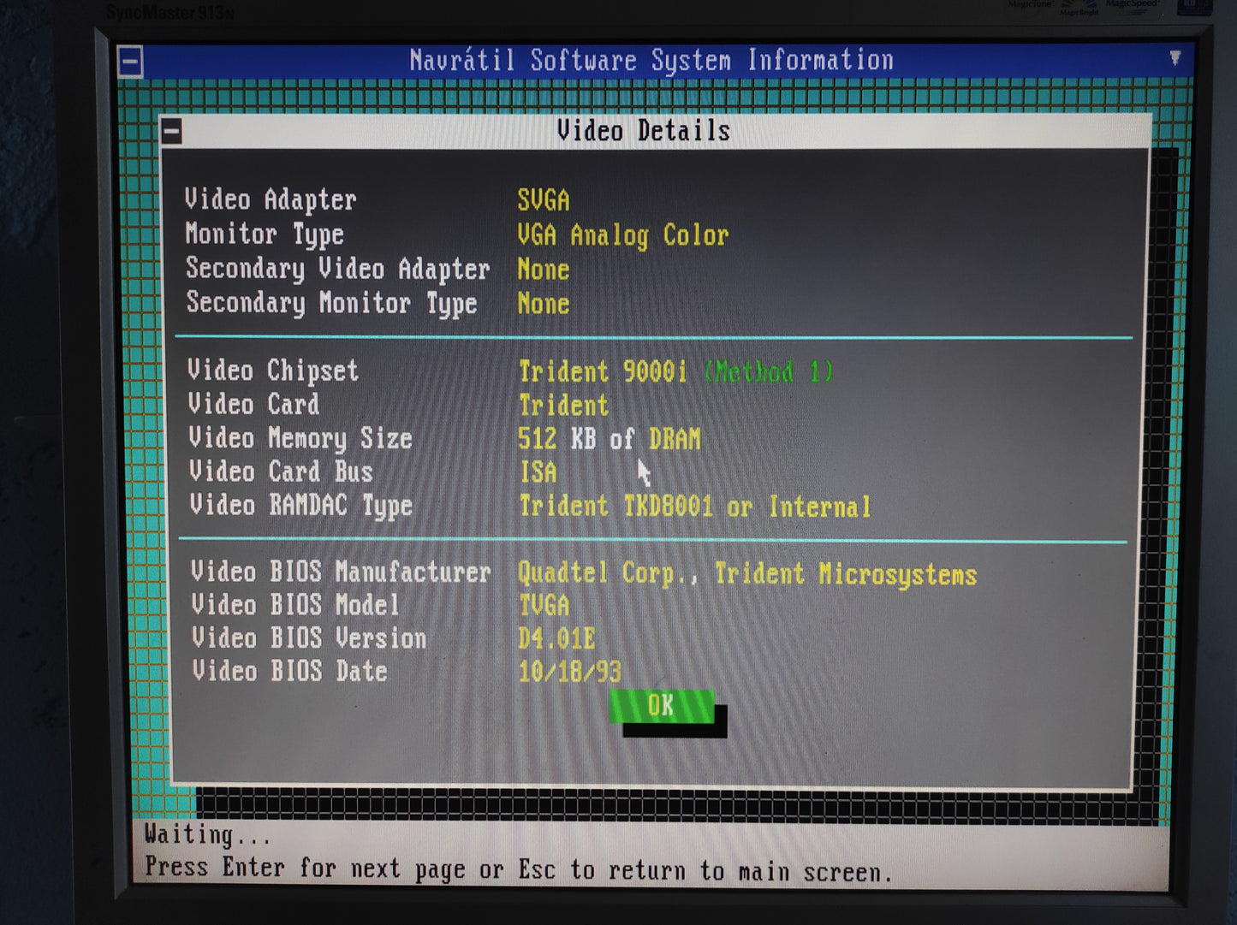Select the VGA Analog Color monitor type
Screen dimensions: 1237x925
coord(622,235)
